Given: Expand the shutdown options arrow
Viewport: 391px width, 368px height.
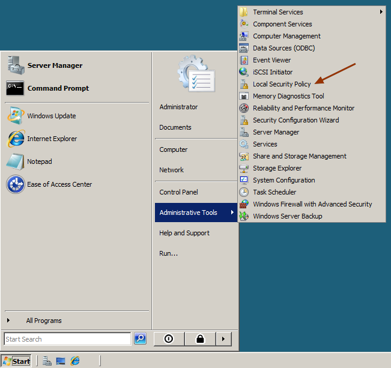Looking at the screenshot, I should (223, 339).
